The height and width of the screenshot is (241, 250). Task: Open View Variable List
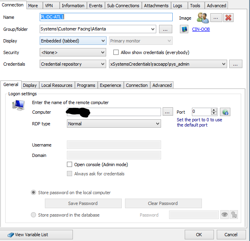[36, 235]
